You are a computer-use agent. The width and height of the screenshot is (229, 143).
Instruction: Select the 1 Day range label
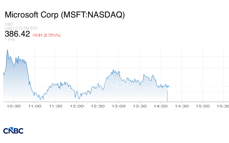coord(10,39)
